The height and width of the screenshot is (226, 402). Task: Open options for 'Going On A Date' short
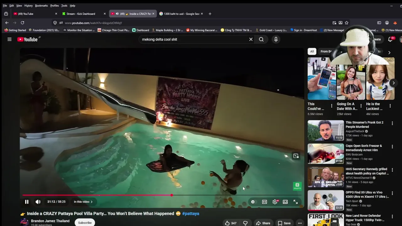click(361, 106)
